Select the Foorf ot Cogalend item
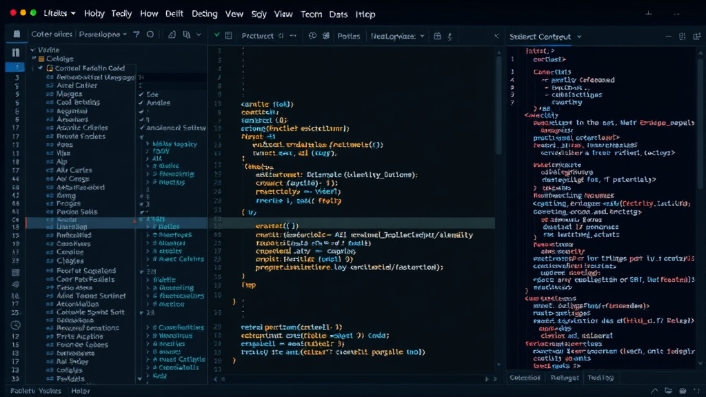 (x=85, y=270)
